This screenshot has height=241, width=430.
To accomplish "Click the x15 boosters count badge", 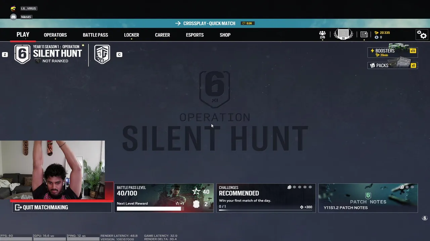I will pos(413,51).
